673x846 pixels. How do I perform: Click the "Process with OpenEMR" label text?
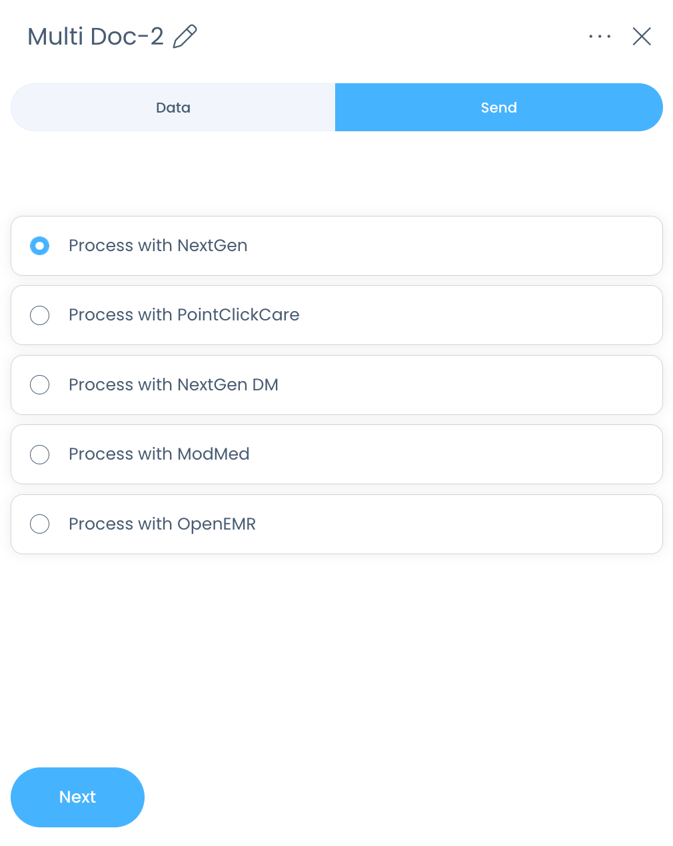pyautogui.click(x=162, y=524)
